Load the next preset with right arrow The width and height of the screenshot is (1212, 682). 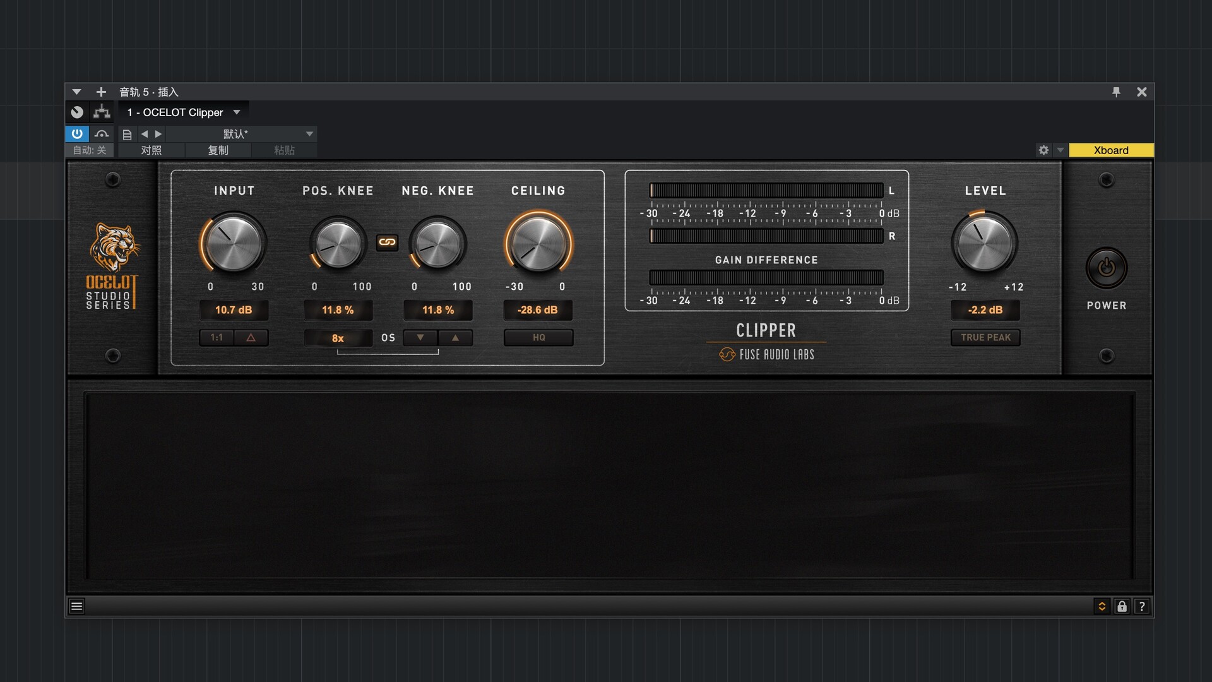click(x=158, y=134)
